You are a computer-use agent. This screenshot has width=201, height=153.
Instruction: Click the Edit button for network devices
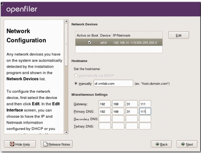tap(179, 35)
